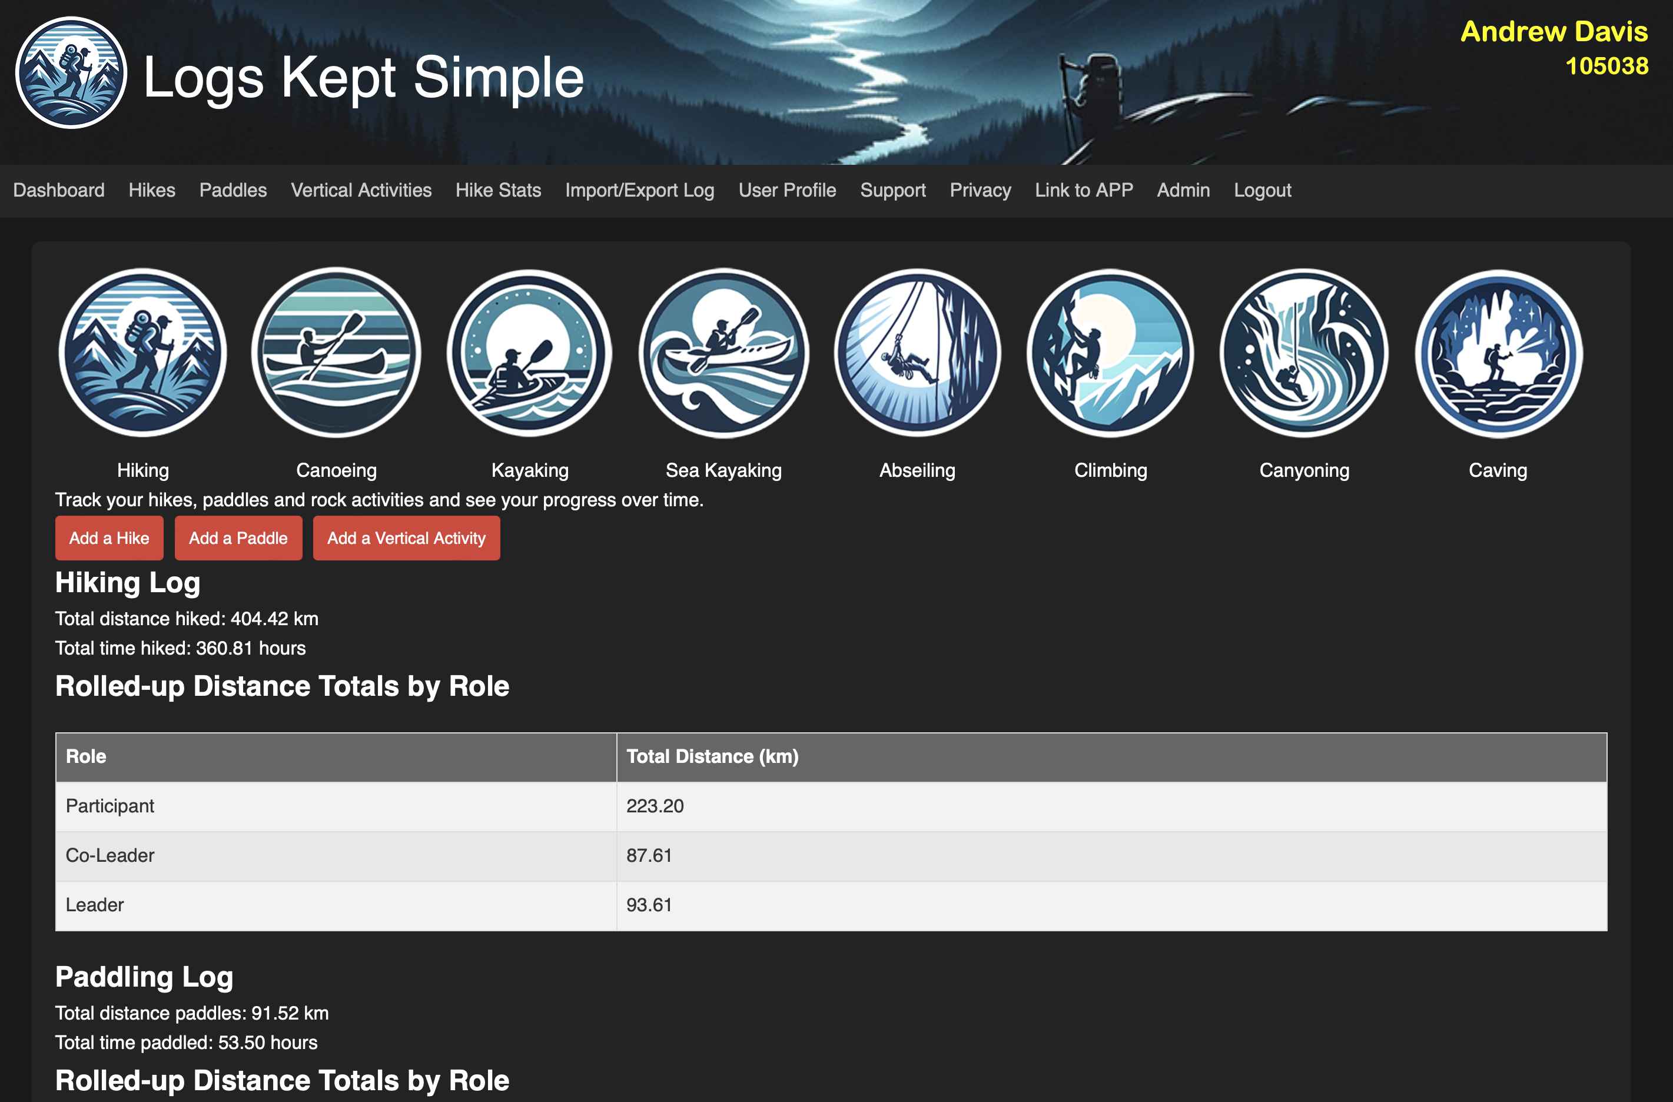The width and height of the screenshot is (1673, 1102).
Task: Click the Andrew Davis username text
Action: (1553, 32)
